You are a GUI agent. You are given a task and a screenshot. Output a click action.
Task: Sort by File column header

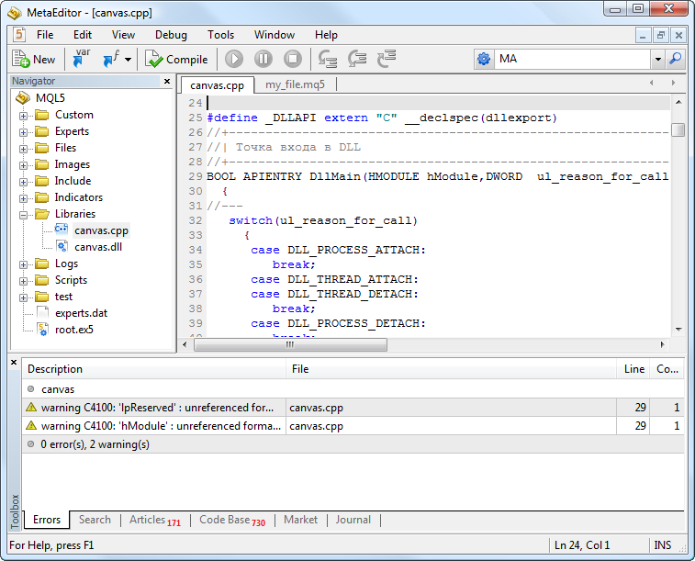[451, 369]
